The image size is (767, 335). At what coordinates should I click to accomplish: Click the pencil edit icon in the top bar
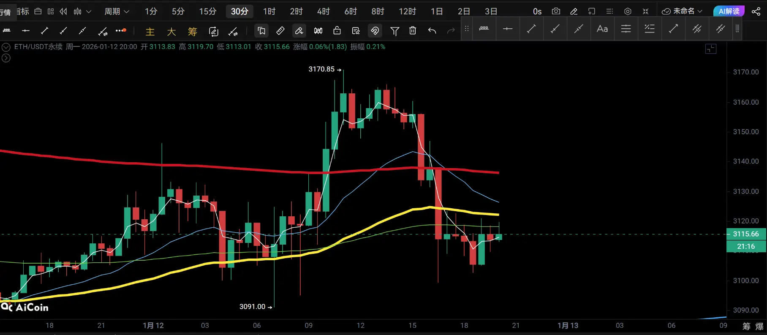click(574, 11)
